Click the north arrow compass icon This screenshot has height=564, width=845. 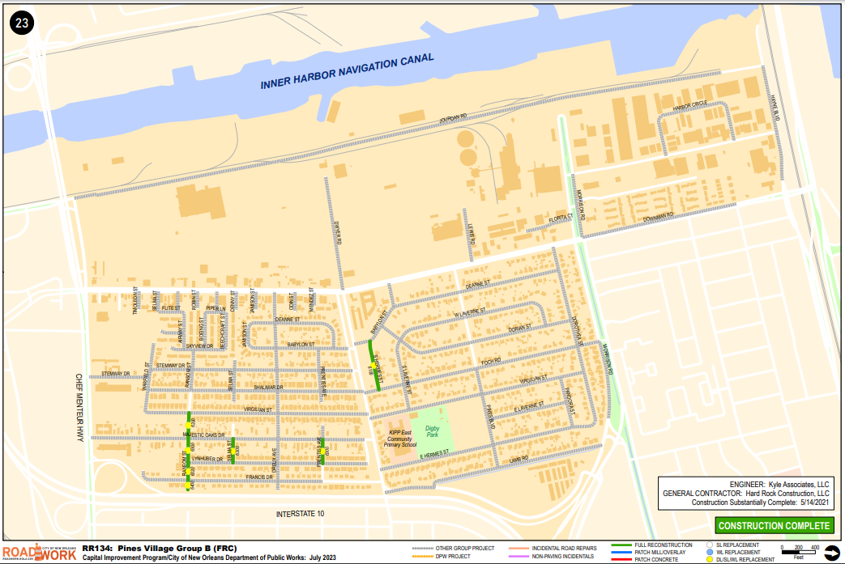pos(831,553)
